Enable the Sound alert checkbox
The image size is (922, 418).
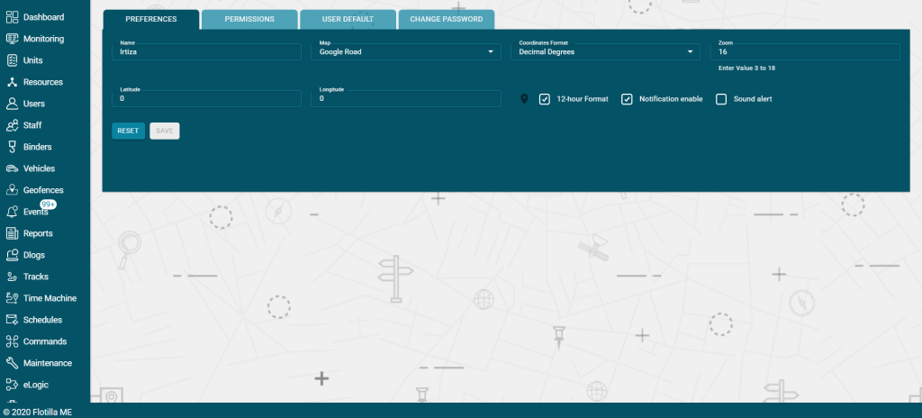[721, 99]
